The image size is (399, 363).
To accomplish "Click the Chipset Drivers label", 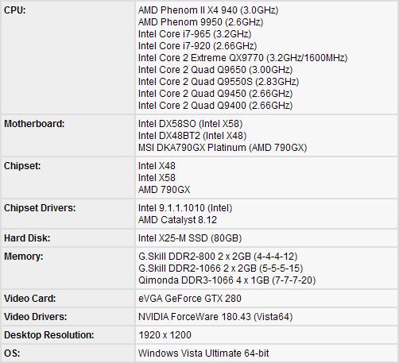I will coord(40,208).
